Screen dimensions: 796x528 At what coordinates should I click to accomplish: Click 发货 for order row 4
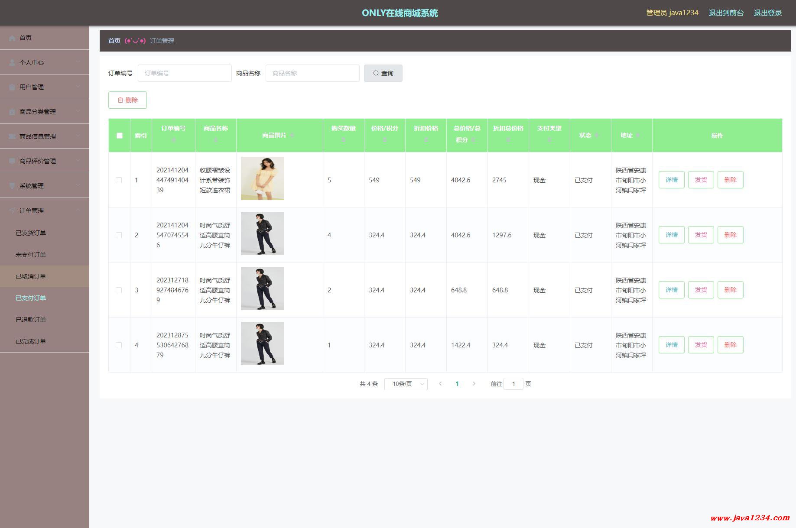pyautogui.click(x=701, y=345)
